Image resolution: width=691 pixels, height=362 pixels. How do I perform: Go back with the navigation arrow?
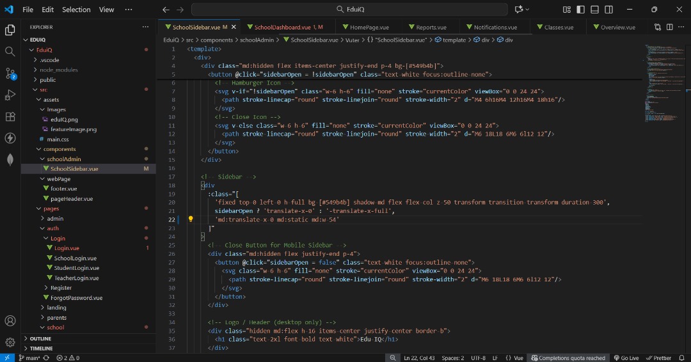(166, 9)
